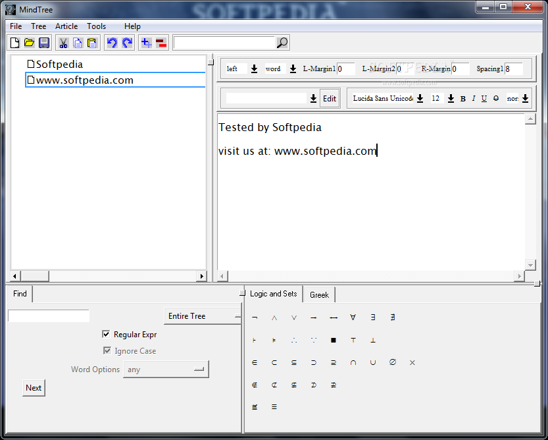Insert the not element of ∉ symbol
548x440 pixels.
pos(255,385)
